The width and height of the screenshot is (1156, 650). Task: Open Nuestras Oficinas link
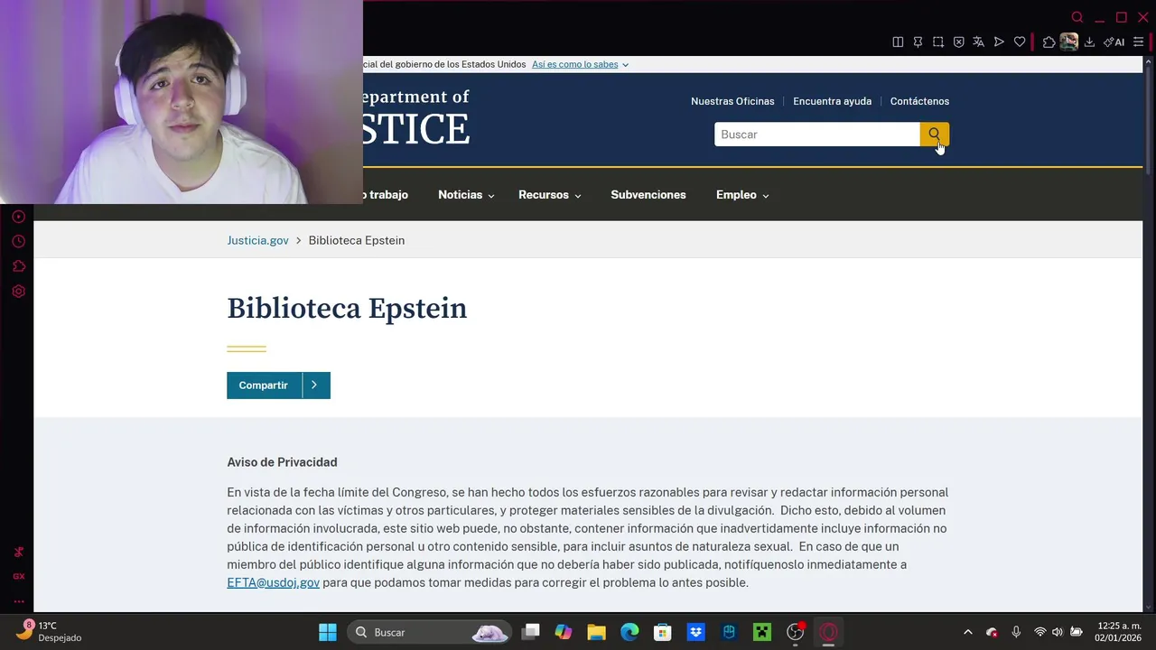[732, 101]
